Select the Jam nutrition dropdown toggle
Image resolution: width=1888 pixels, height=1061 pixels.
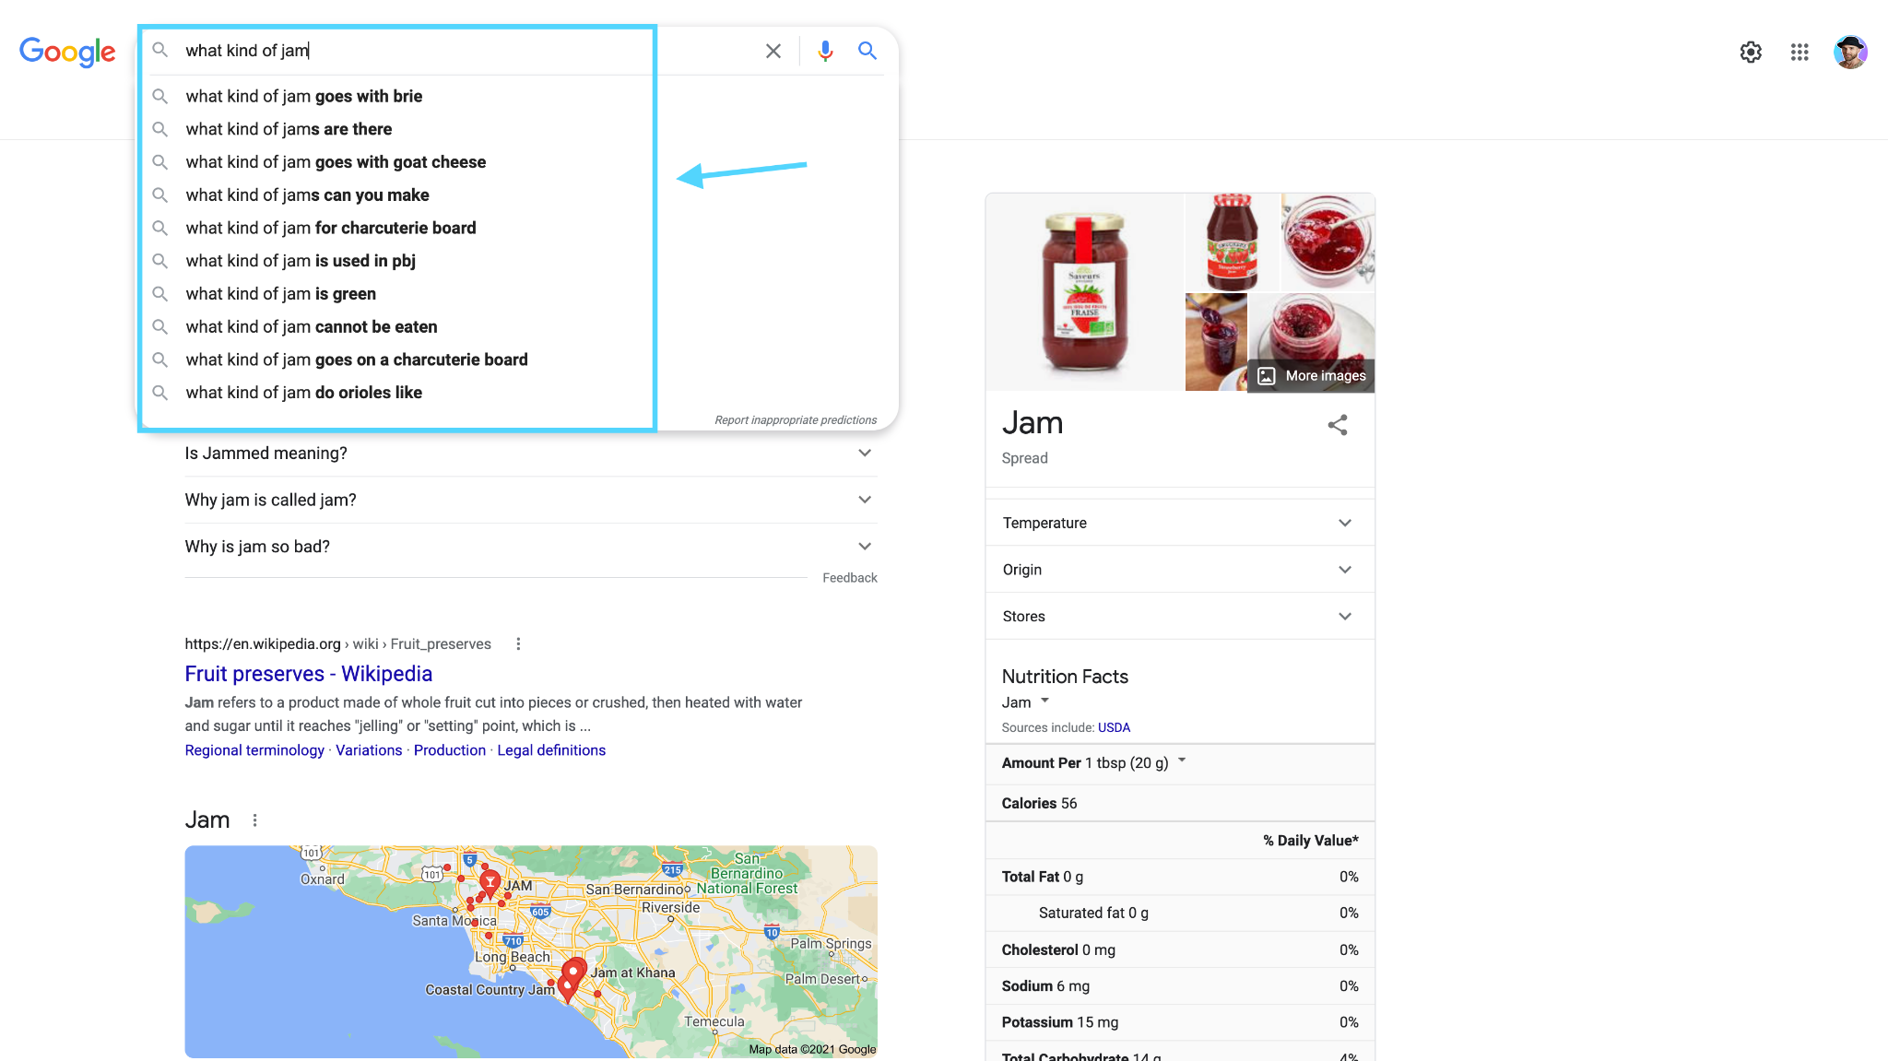point(1044,701)
